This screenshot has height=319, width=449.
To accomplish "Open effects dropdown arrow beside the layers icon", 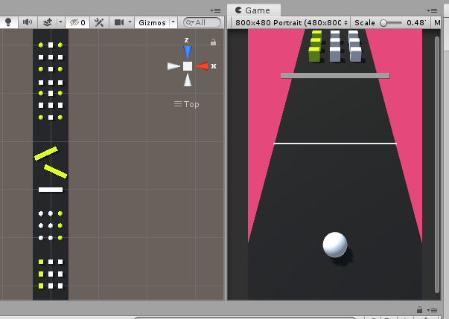I will [60, 22].
